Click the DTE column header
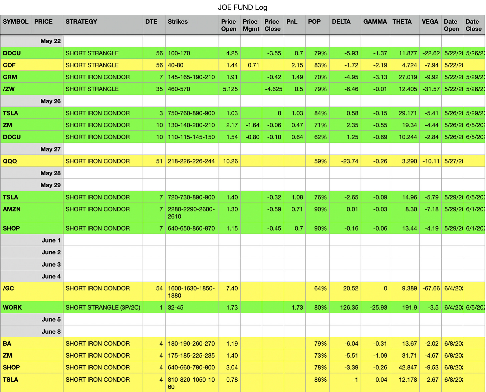 coord(154,25)
